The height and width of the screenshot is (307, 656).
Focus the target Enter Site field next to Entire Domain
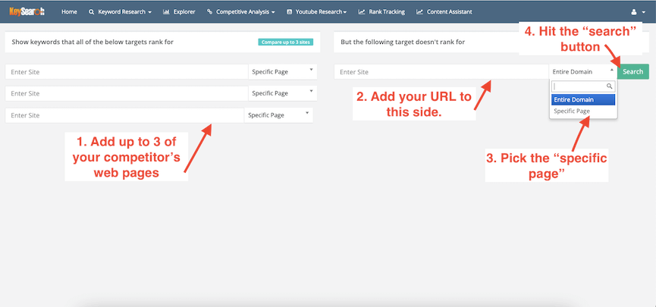point(441,71)
